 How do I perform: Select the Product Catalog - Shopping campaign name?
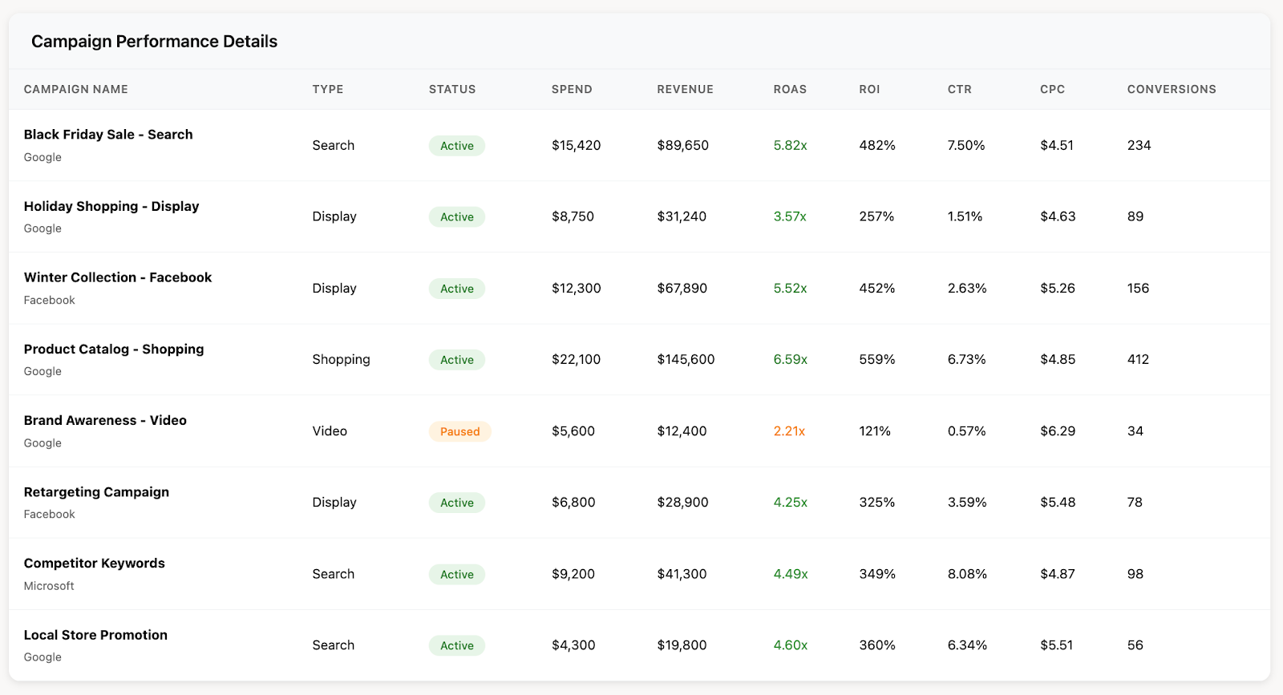[x=114, y=350]
